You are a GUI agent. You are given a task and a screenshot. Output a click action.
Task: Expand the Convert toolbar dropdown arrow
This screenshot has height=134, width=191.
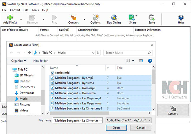(84, 19)
